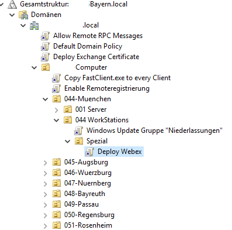Select the 049-Passau label
232x230 pixels.
pyautogui.click(x=81, y=204)
